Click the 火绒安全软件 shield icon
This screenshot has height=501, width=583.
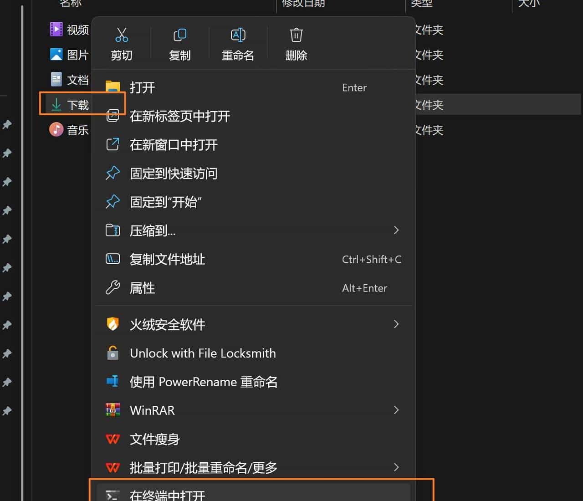pos(113,324)
